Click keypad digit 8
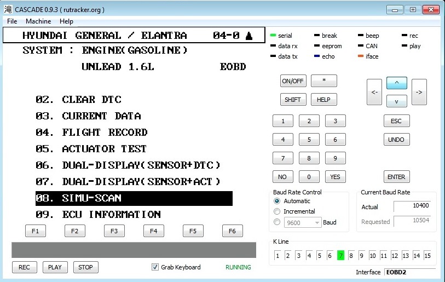The width and height of the screenshot is (445, 282). point(309,158)
